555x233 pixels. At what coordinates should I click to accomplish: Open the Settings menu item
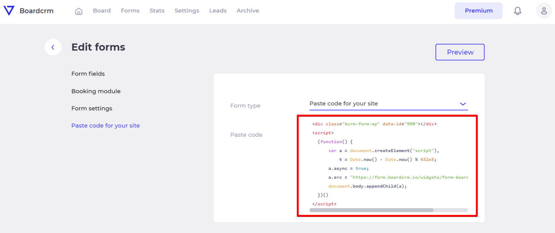point(187,11)
